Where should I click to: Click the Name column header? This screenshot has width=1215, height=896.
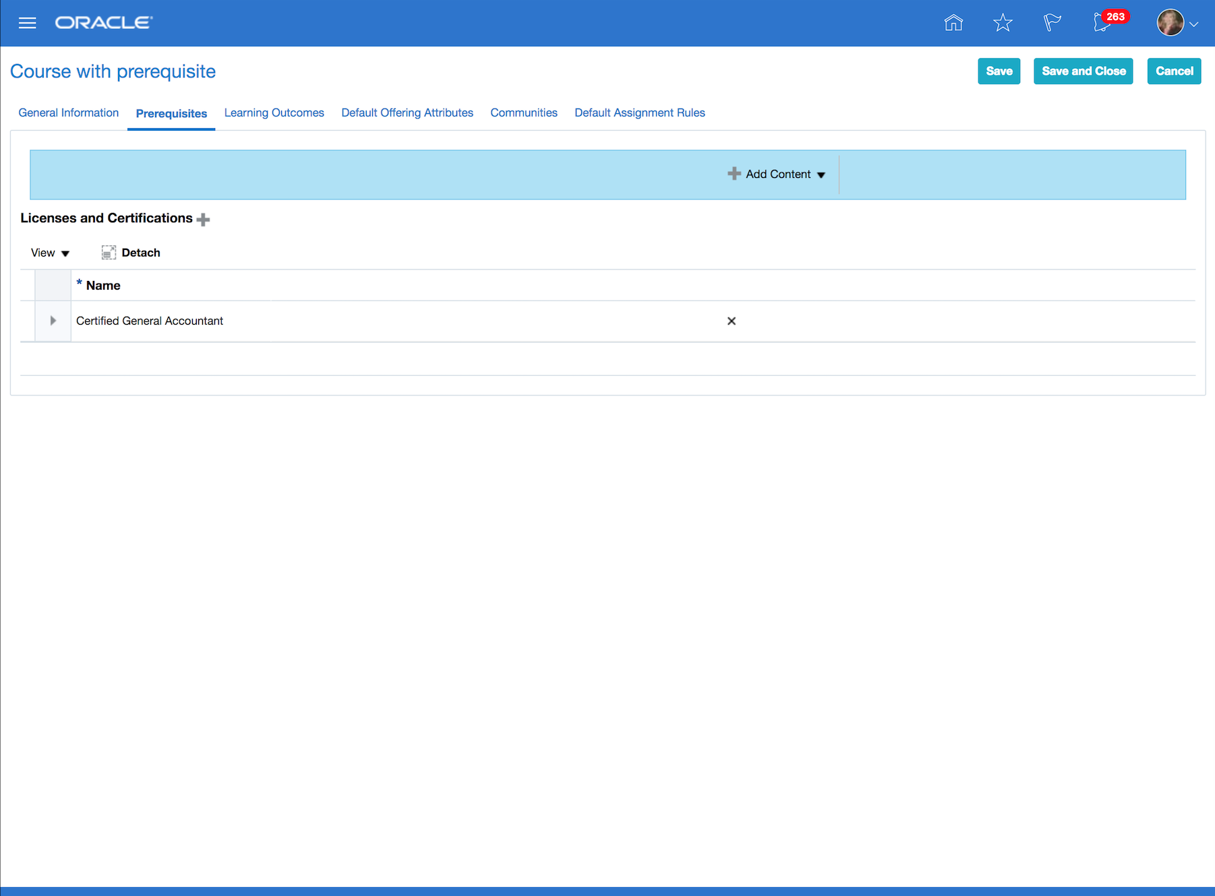(x=103, y=286)
